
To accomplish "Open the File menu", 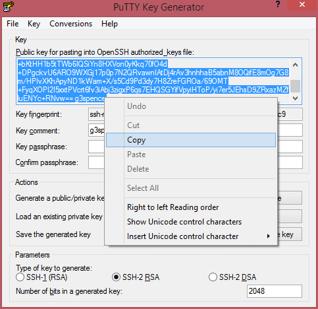I will (x=13, y=24).
